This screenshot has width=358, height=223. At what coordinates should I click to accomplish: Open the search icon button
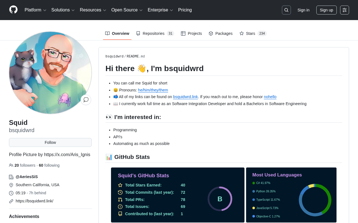[x=286, y=10]
